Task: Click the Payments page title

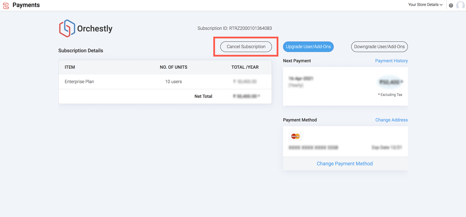Action: click(x=26, y=5)
